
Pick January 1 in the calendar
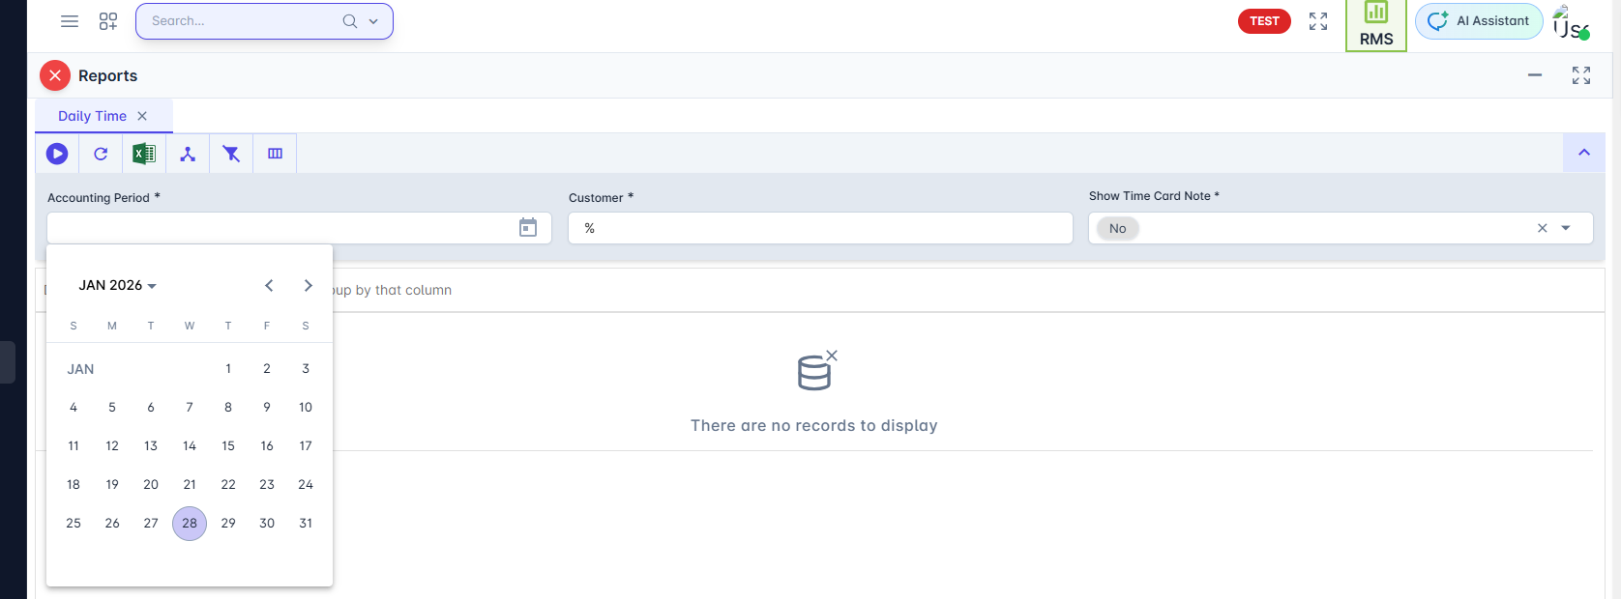pyautogui.click(x=228, y=369)
